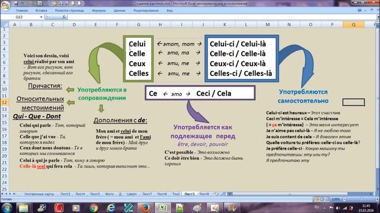Open the Help question mark icon

coord(360,11)
